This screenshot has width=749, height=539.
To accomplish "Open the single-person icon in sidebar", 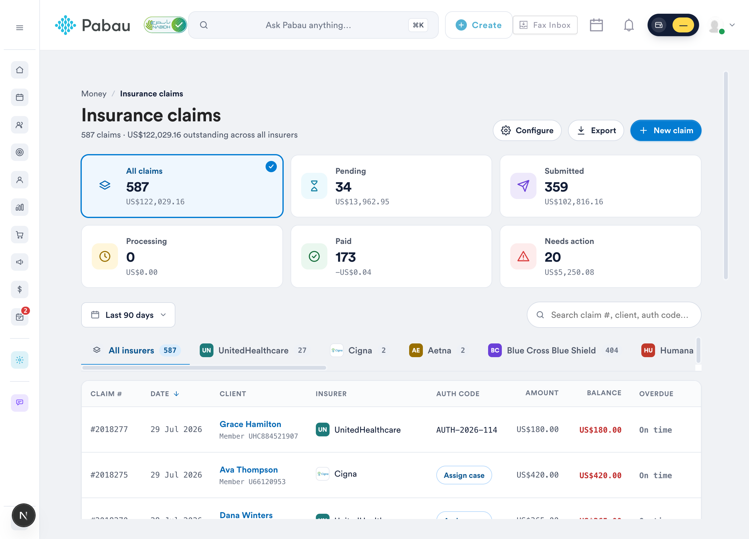I will click(x=19, y=180).
